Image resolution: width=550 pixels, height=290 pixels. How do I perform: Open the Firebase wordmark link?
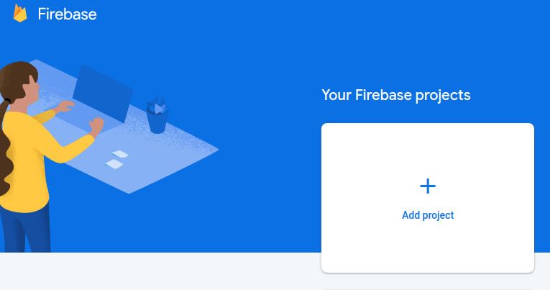pos(68,14)
